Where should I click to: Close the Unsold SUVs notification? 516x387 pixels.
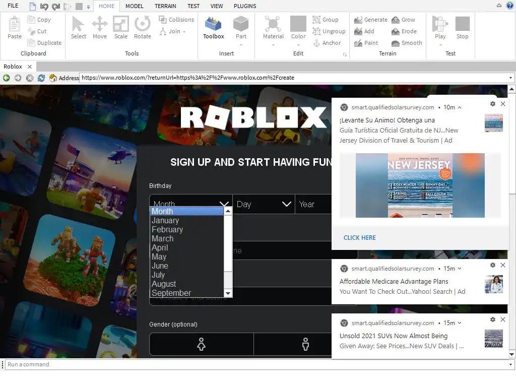click(x=503, y=319)
